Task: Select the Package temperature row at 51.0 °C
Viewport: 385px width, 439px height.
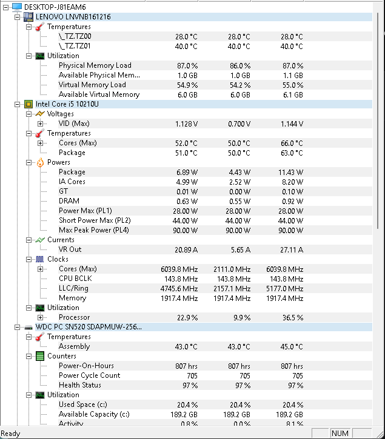Action: pyautogui.click(x=215, y=153)
